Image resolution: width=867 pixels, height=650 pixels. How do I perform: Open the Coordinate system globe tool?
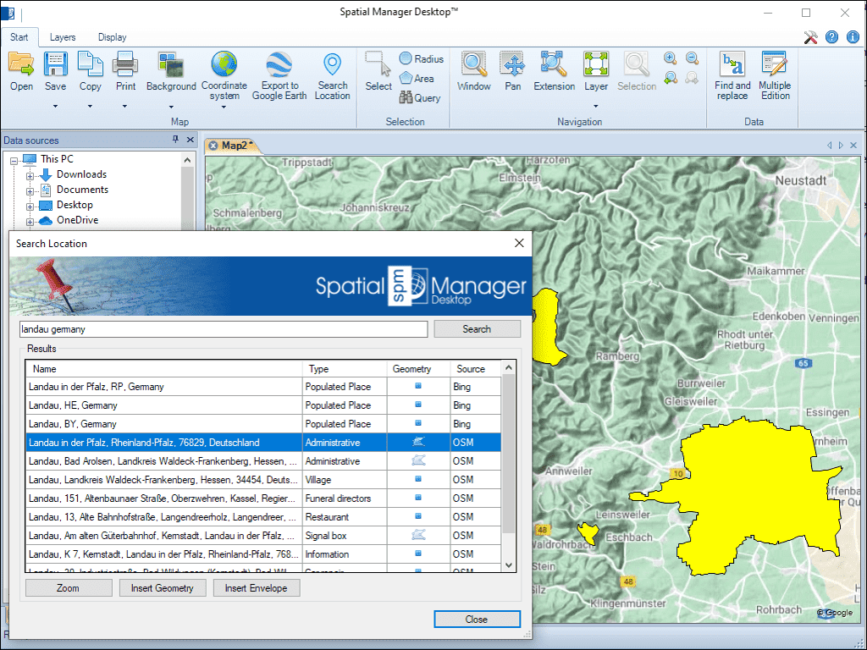click(224, 75)
